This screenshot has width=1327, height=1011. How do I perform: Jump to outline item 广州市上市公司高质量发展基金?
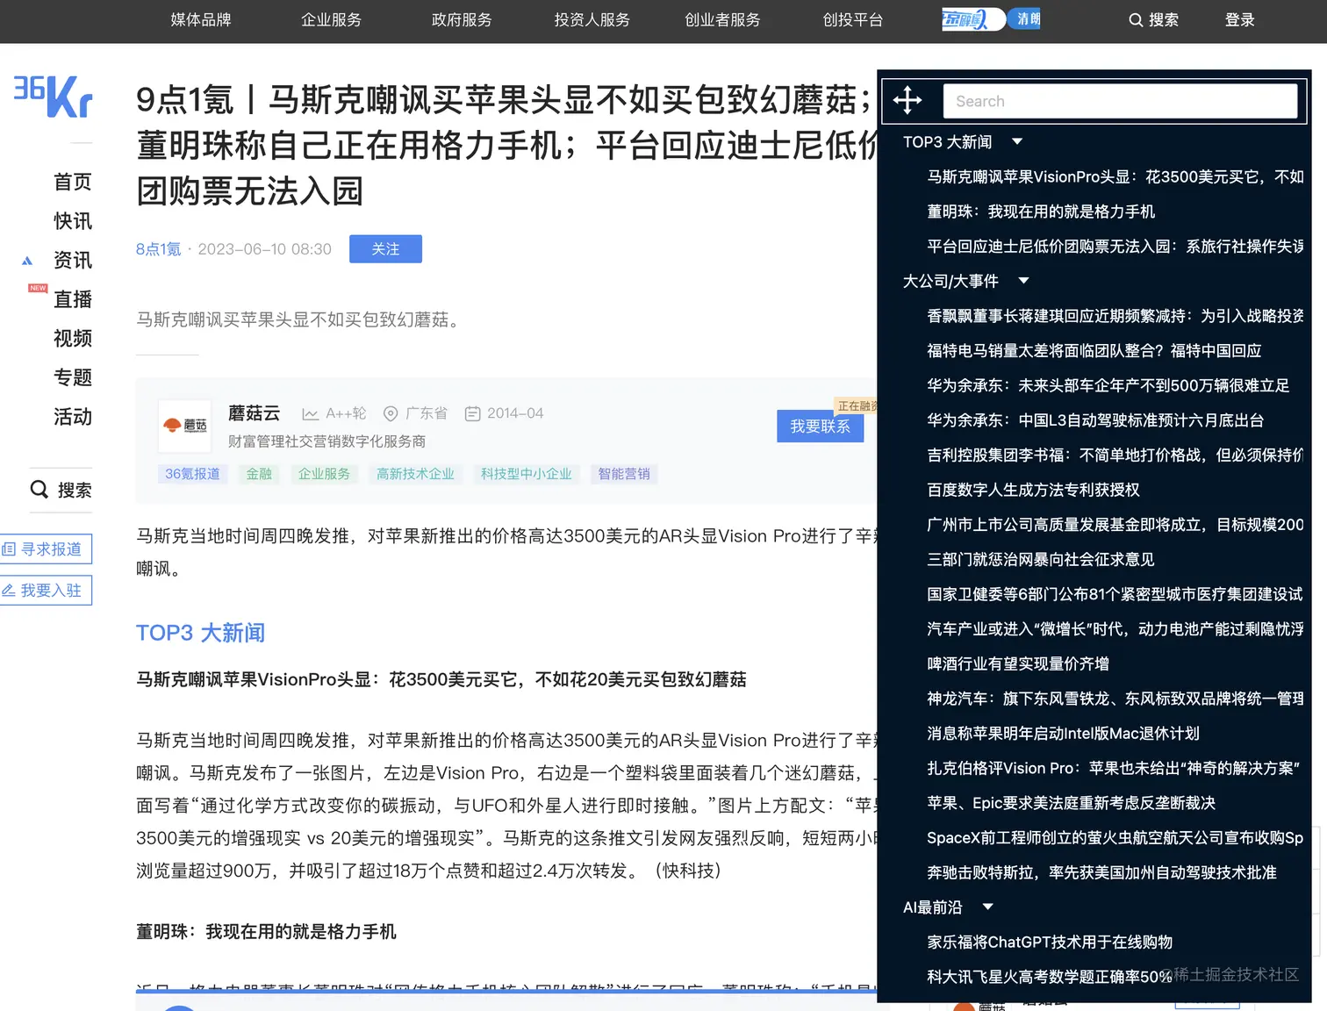(1115, 525)
